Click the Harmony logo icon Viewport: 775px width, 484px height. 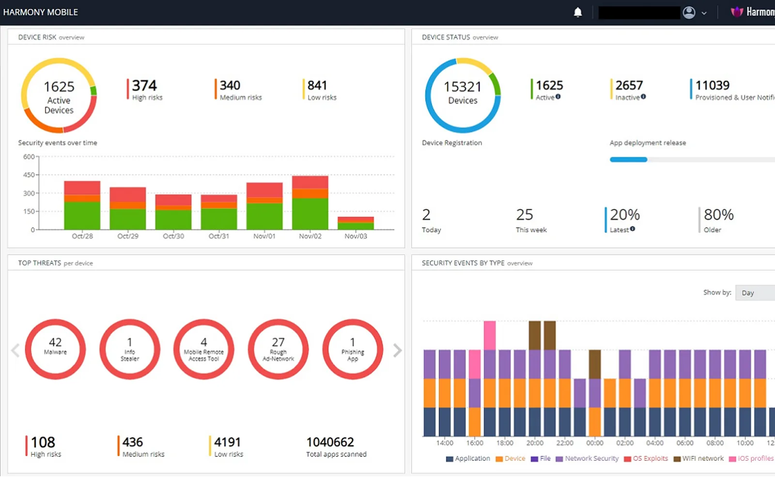click(x=737, y=12)
